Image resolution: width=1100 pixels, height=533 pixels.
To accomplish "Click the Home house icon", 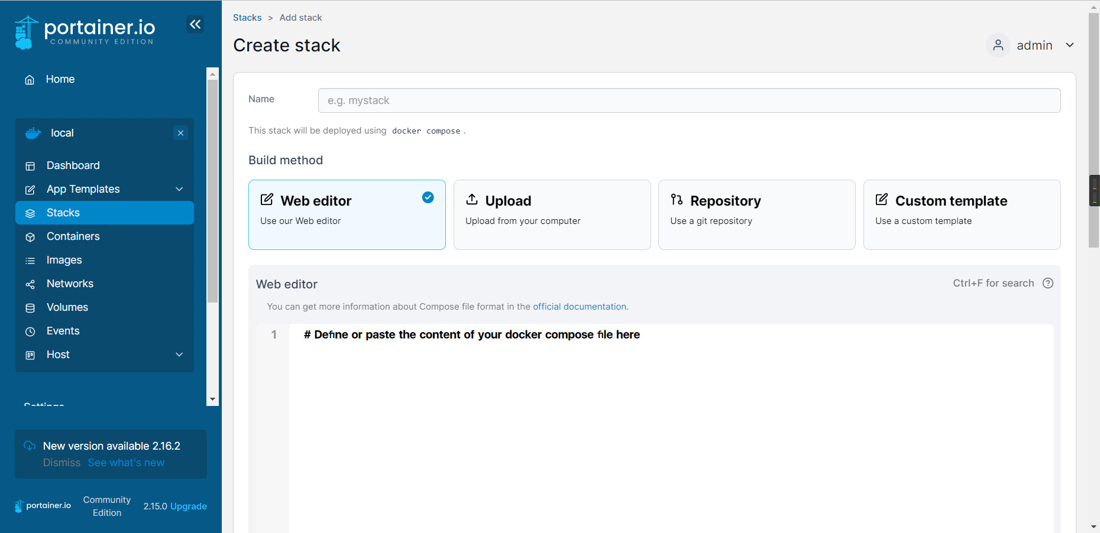I will 30,80.
